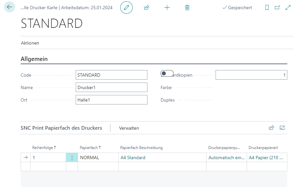Viewport: 307px width, 187px height.
Task: Select the NORMAL Papierfach cell
Action: point(98,158)
